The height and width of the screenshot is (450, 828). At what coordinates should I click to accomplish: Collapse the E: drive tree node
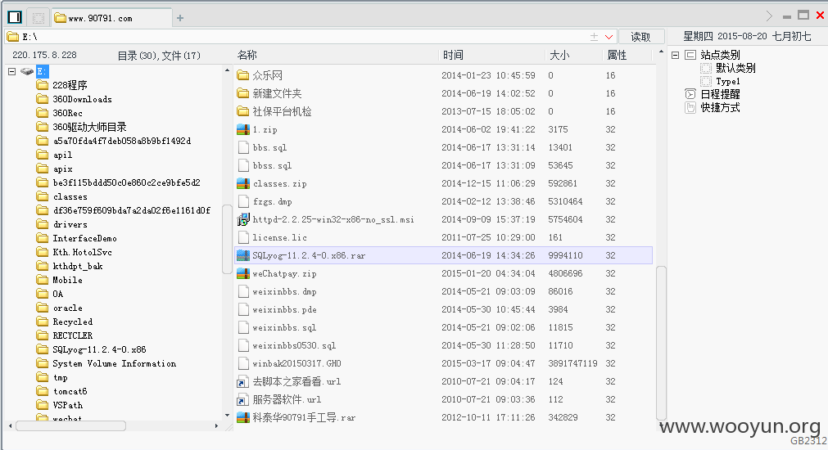tap(12, 71)
